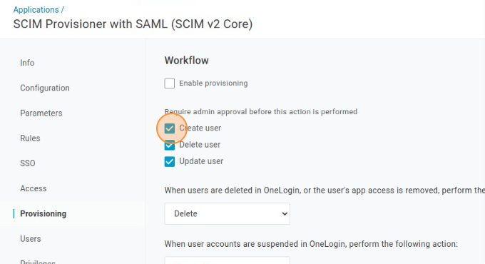The height and width of the screenshot is (264, 485).
Task: Open the suspended accounts action dropdown
Action: click(227, 260)
